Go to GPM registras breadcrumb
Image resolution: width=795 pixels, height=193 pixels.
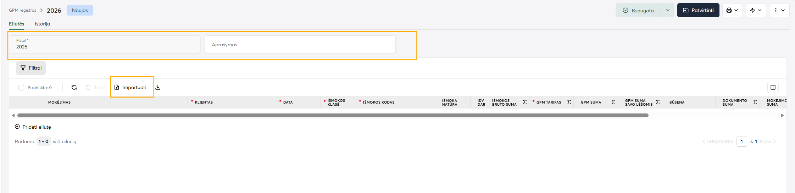click(x=23, y=10)
